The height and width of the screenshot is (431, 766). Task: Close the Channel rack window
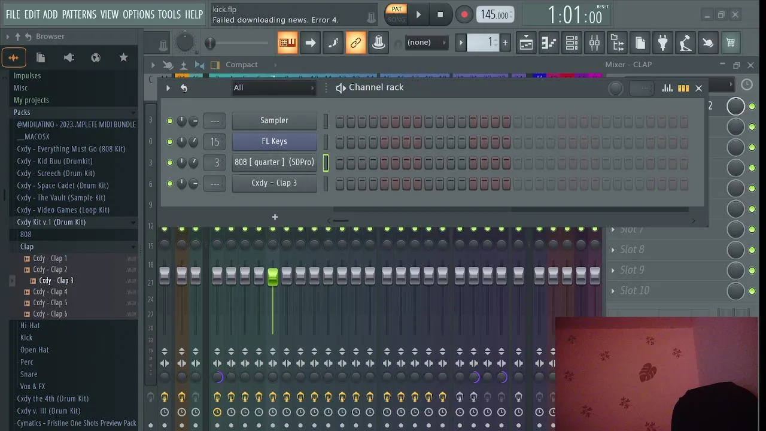[698, 88]
